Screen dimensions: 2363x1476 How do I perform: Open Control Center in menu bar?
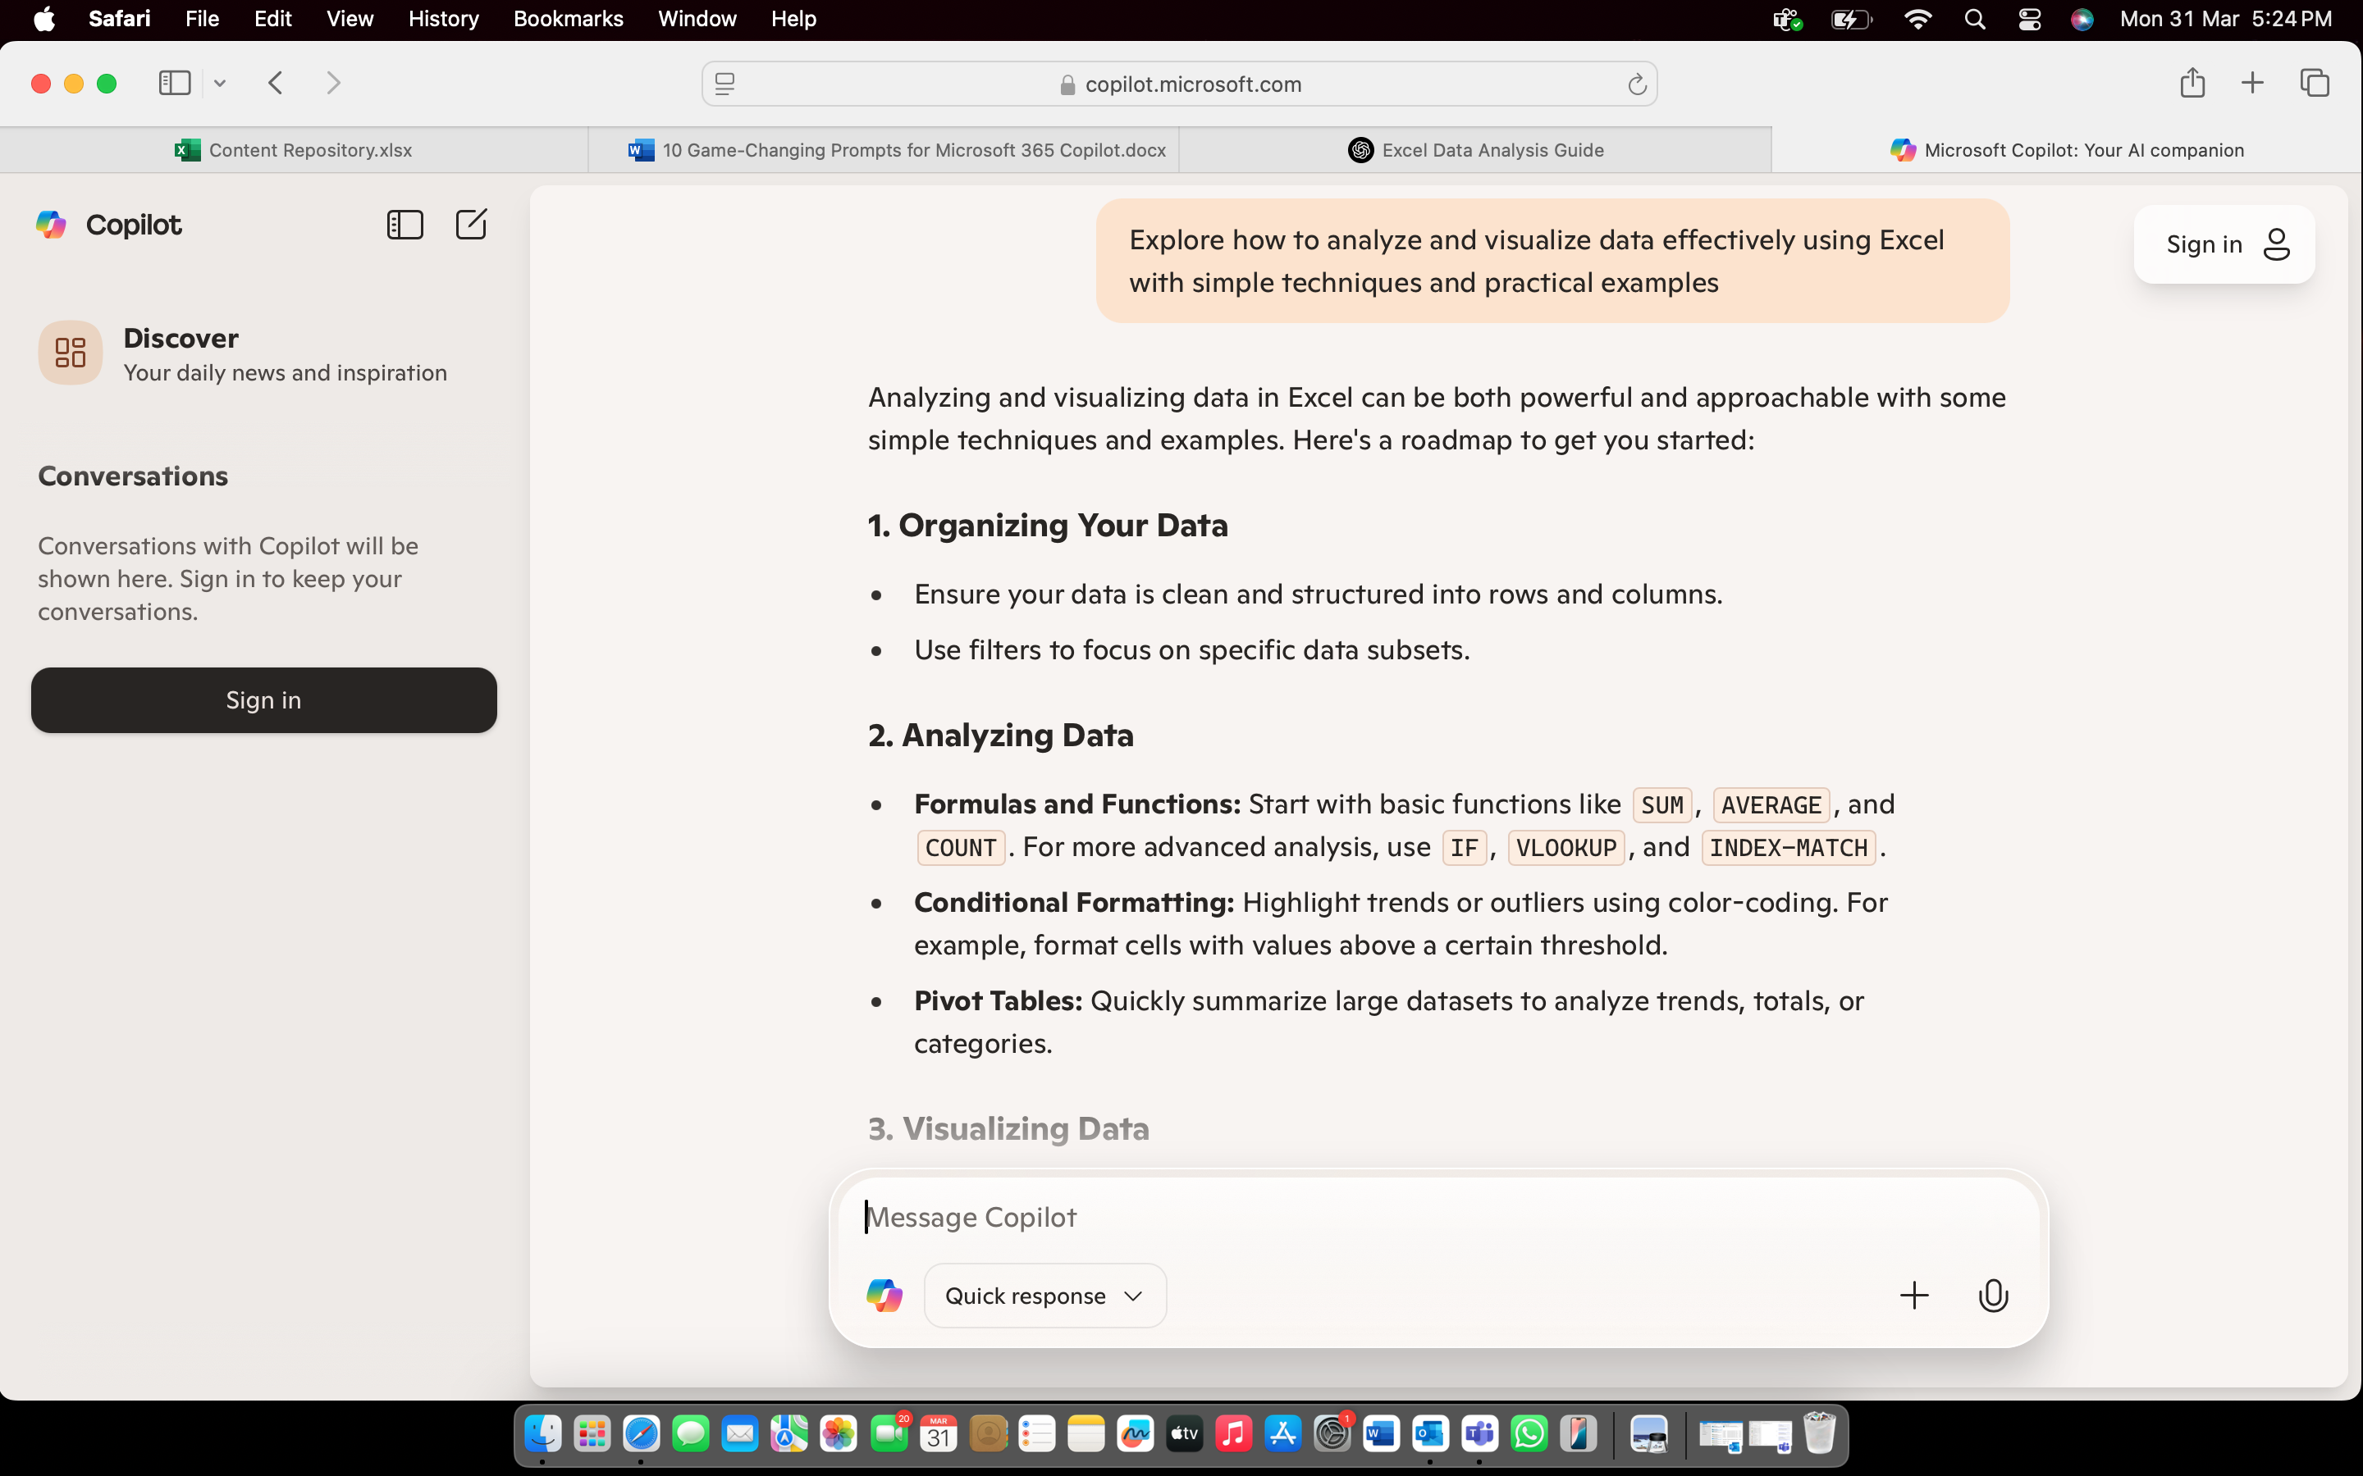pos(2029,20)
